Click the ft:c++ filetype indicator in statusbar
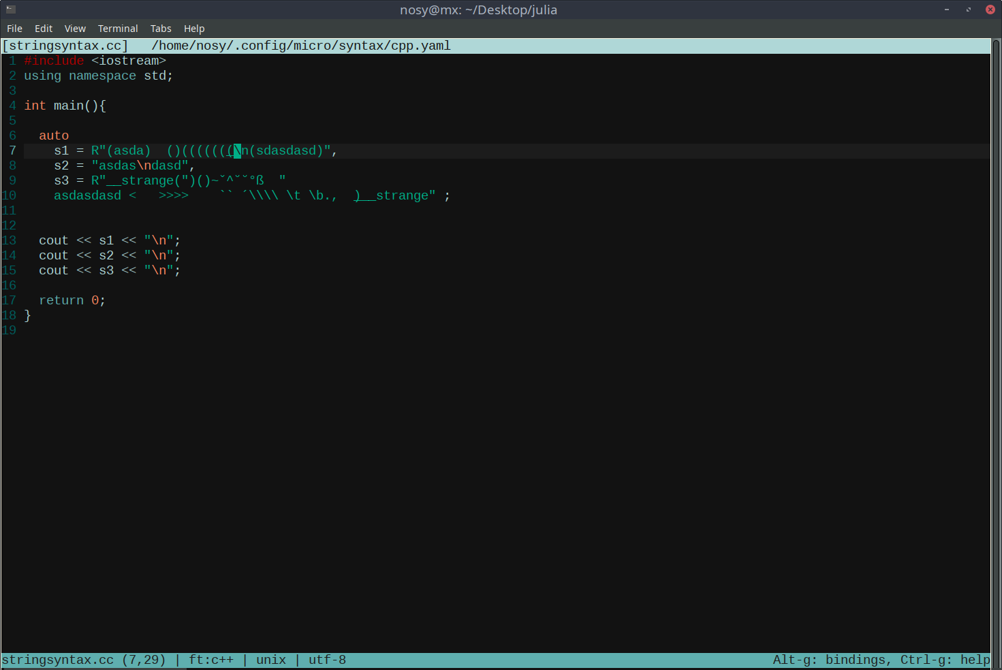This screenshot has height=670, width=1002. (212, 659)
